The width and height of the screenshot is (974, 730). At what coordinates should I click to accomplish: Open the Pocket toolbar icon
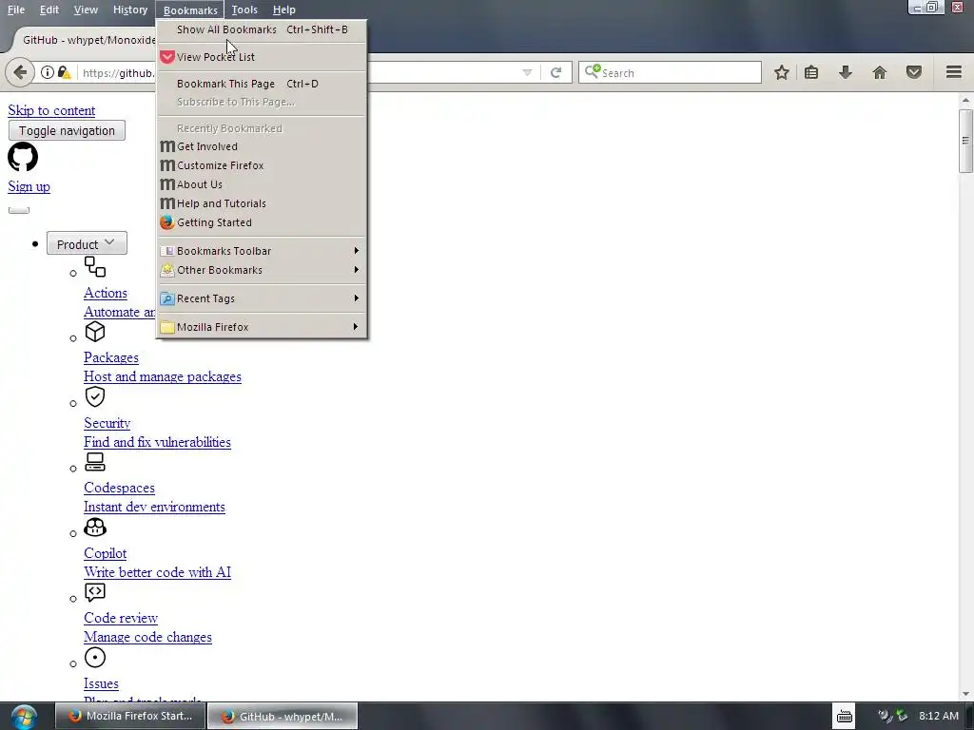click(x=914, y=72)
